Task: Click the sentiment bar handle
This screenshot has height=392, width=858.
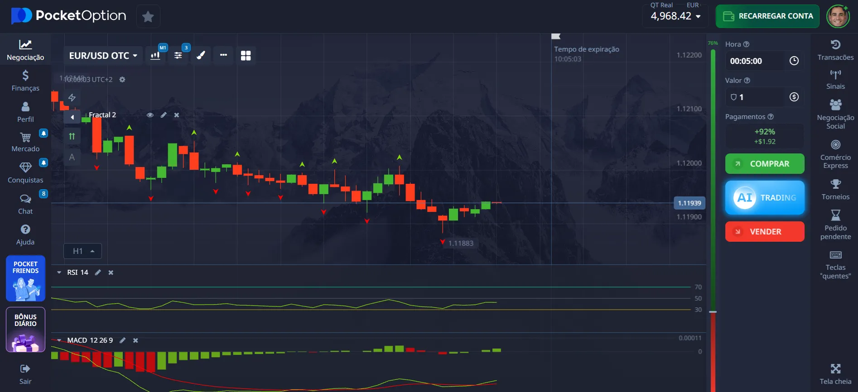Action: point(713,312)
